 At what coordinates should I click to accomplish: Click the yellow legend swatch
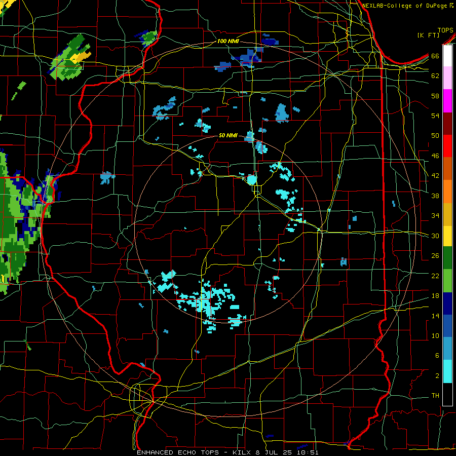tap(447, 236)
